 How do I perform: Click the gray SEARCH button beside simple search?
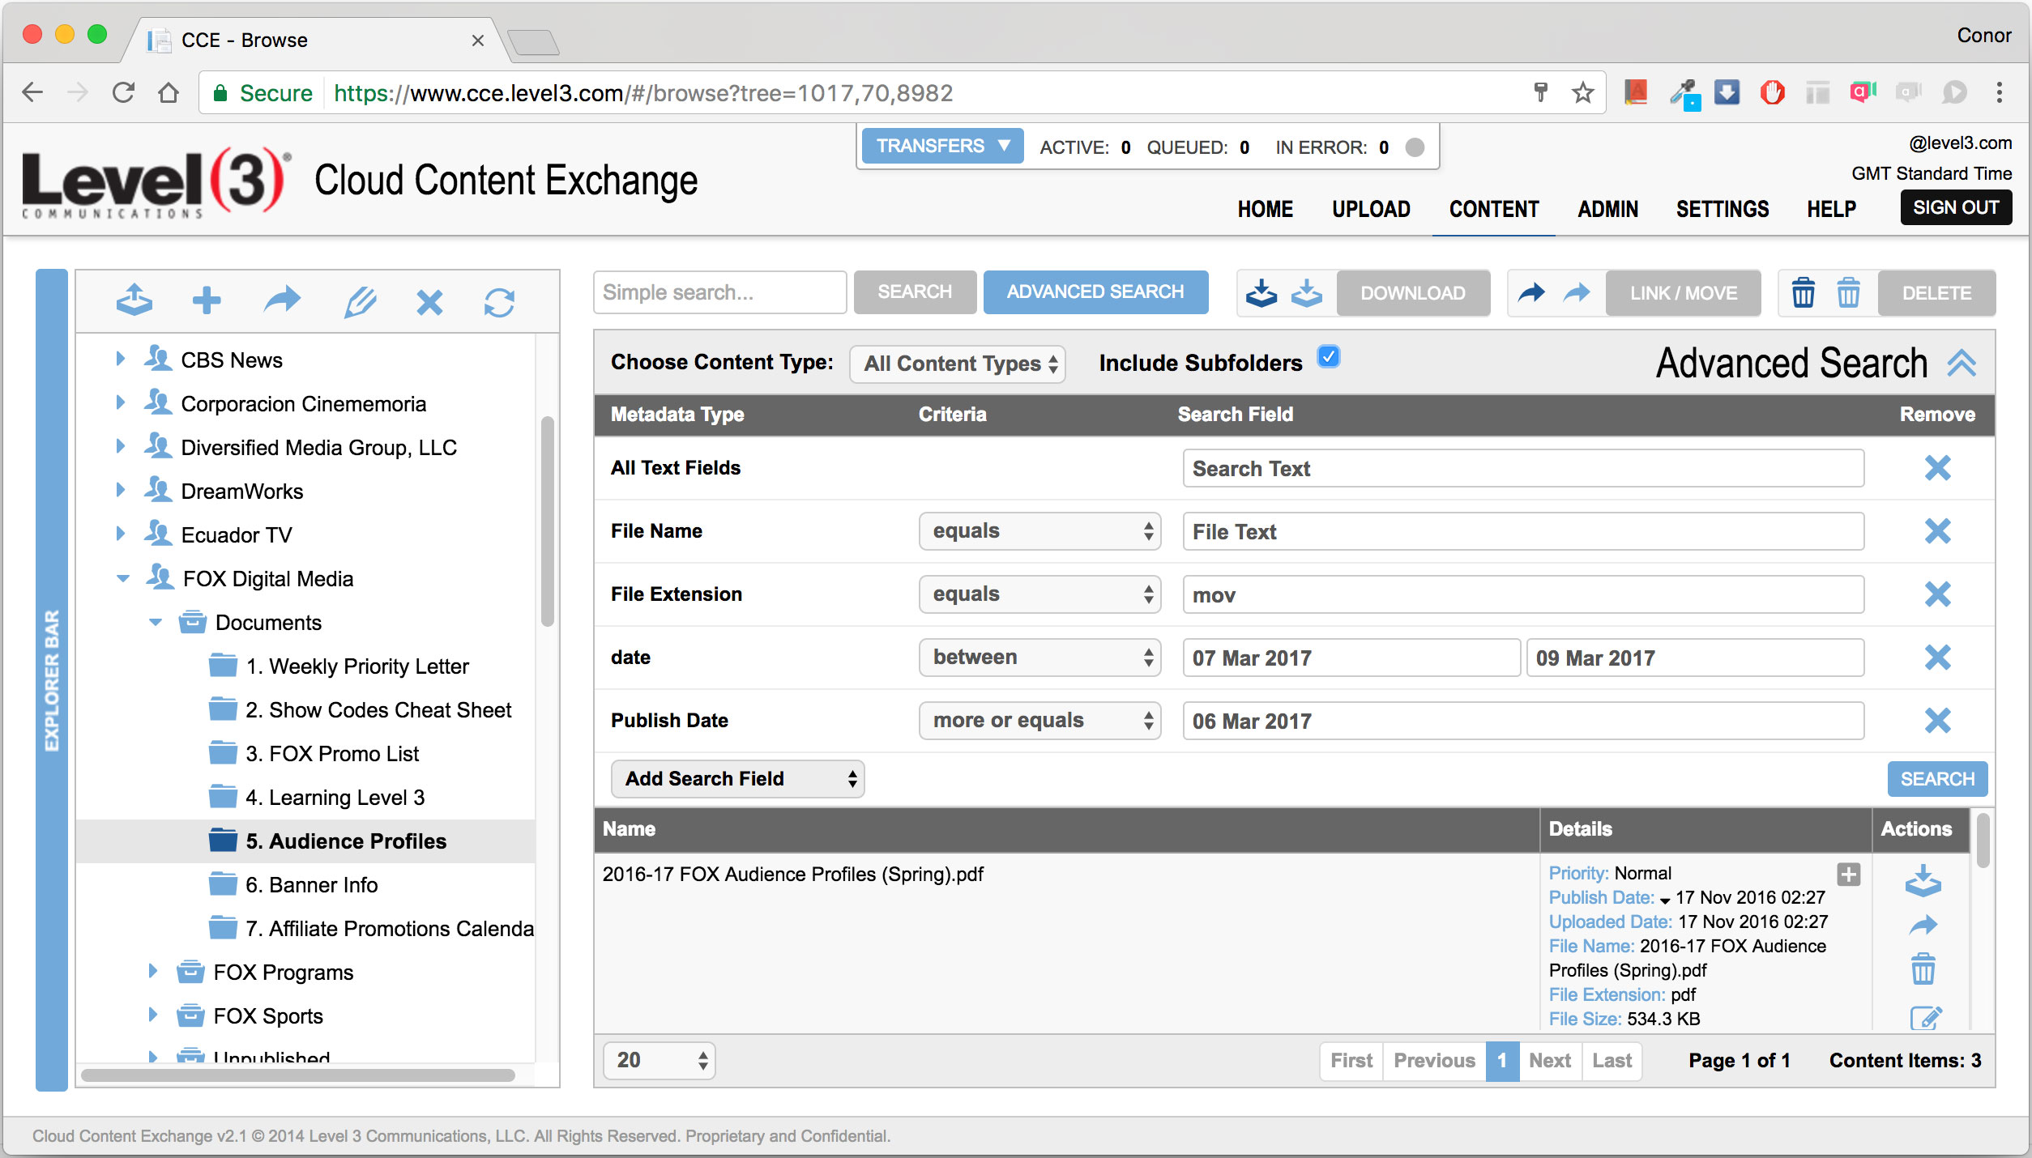click(x=915, y=292)
